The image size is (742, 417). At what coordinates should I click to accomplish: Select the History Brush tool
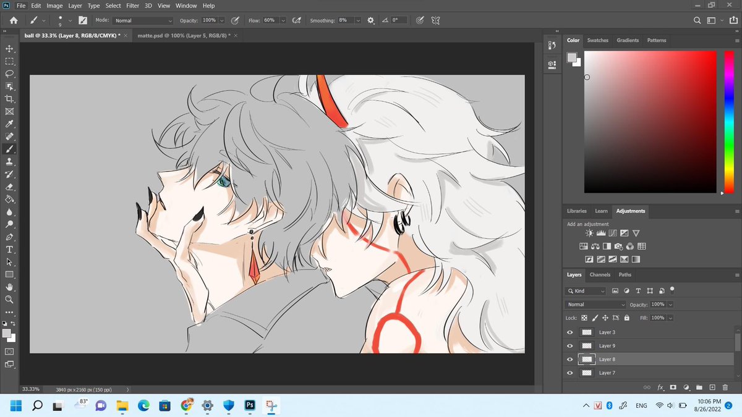9,174
